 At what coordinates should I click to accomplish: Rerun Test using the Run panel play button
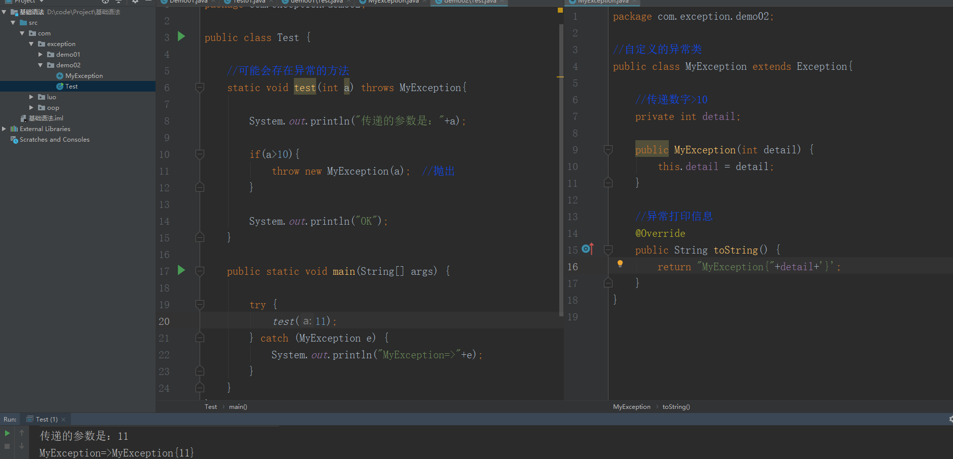coord(7,433)
